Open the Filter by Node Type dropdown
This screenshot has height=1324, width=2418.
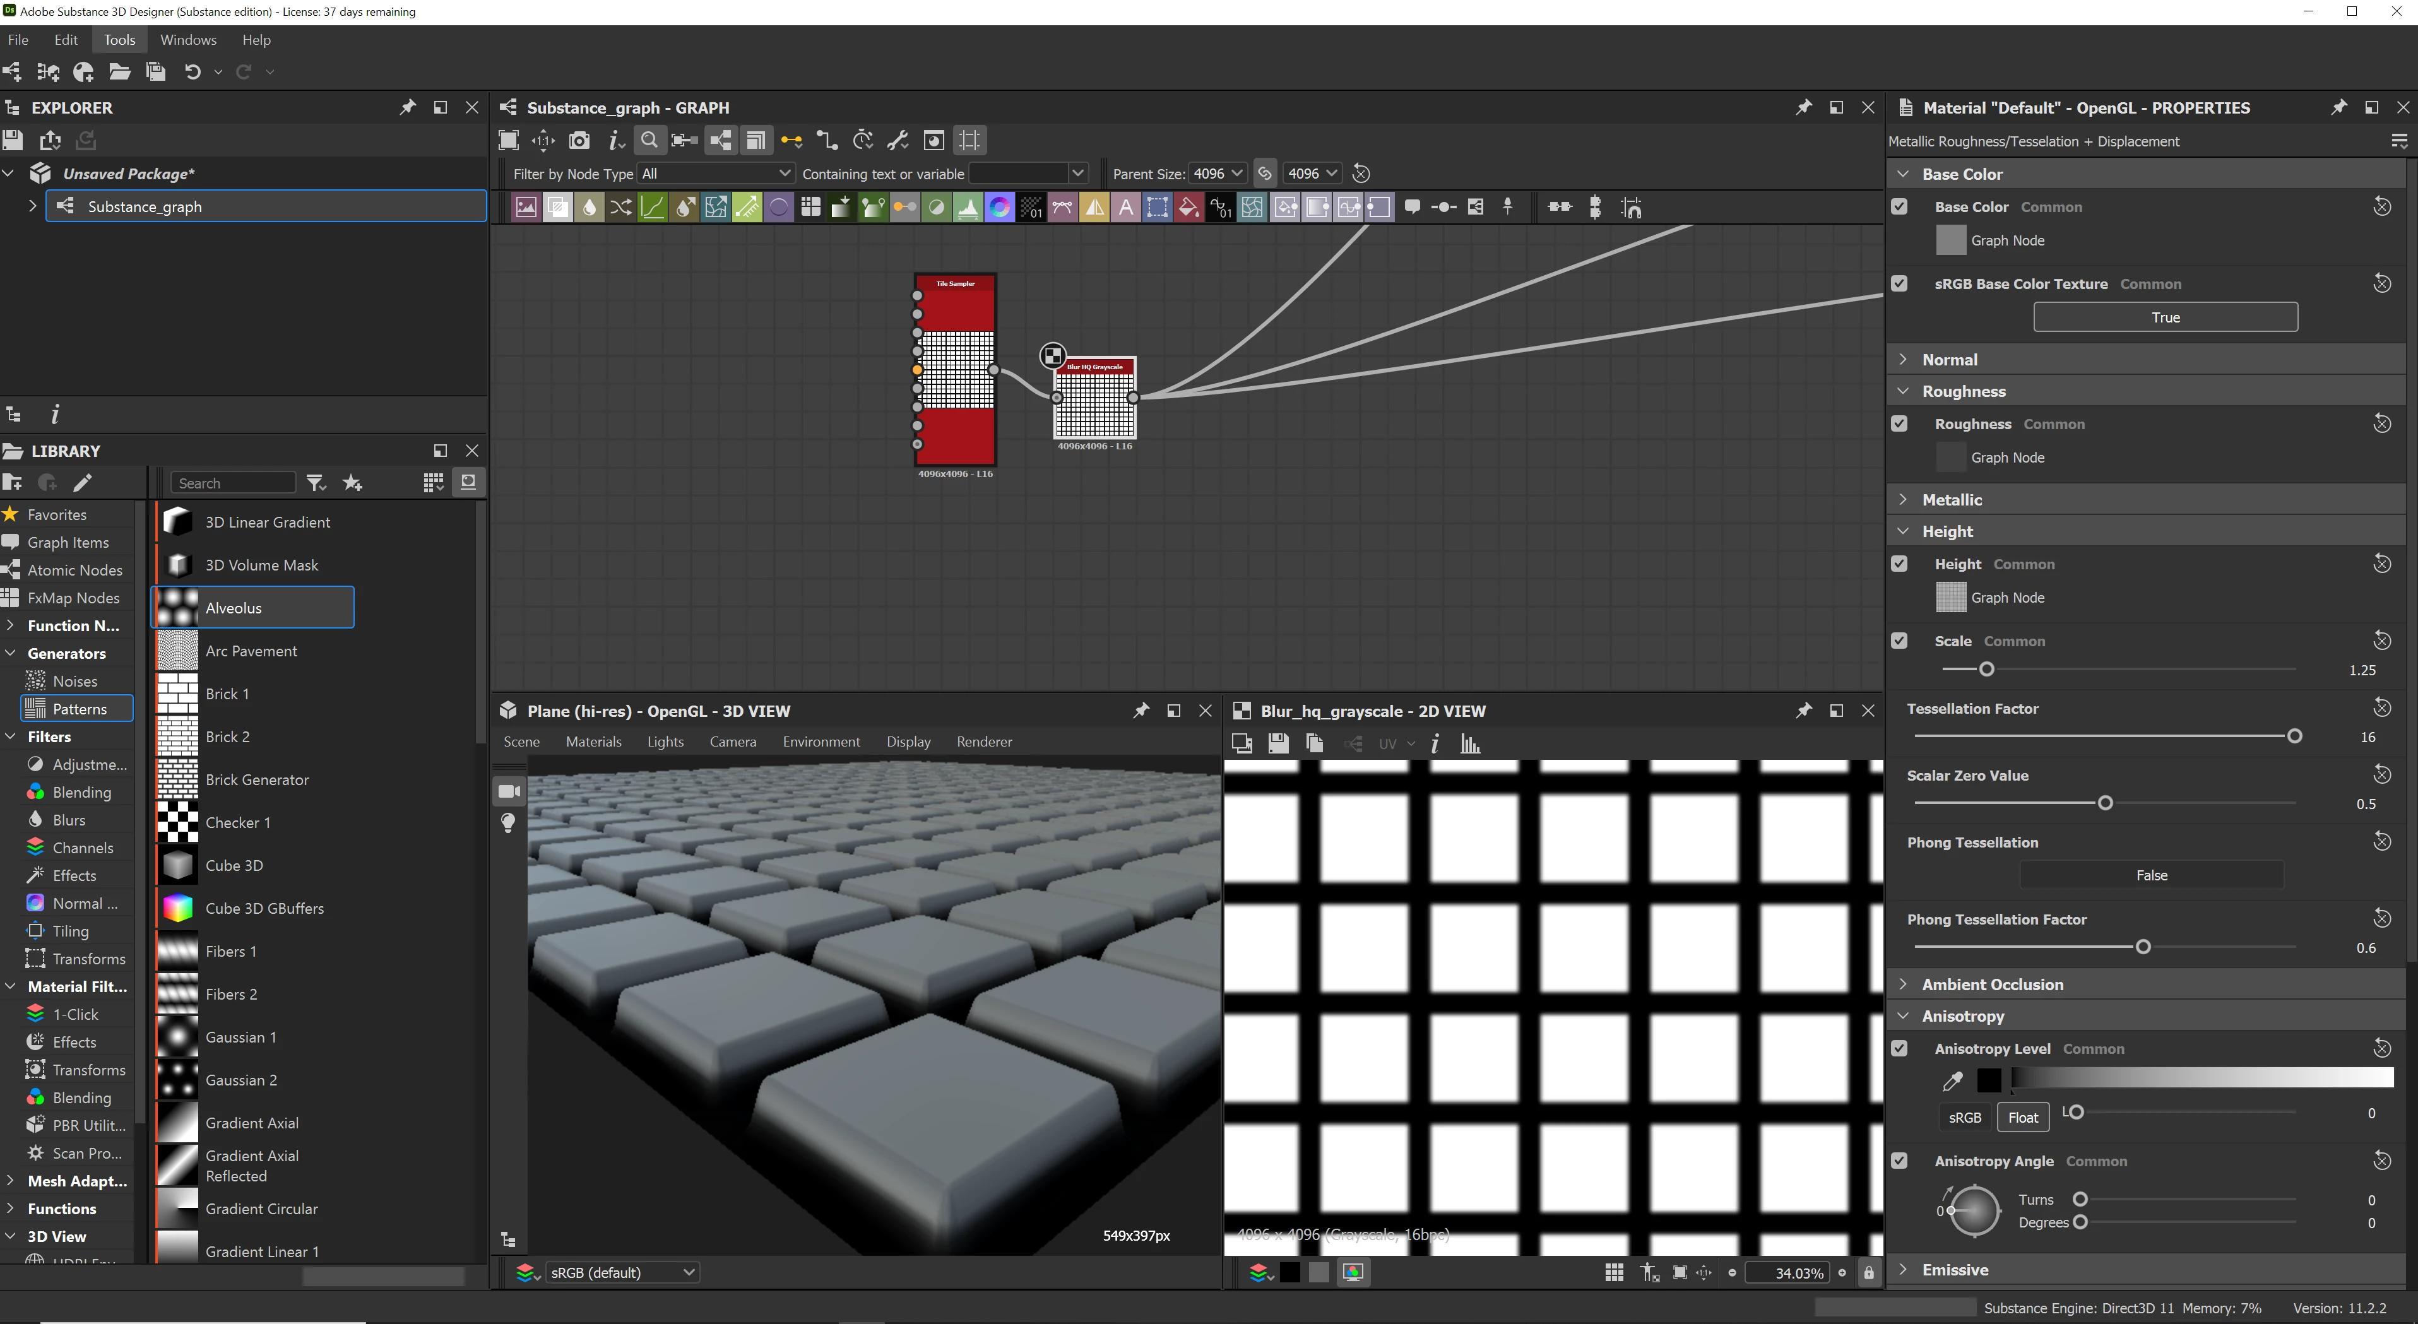(715, 174)
